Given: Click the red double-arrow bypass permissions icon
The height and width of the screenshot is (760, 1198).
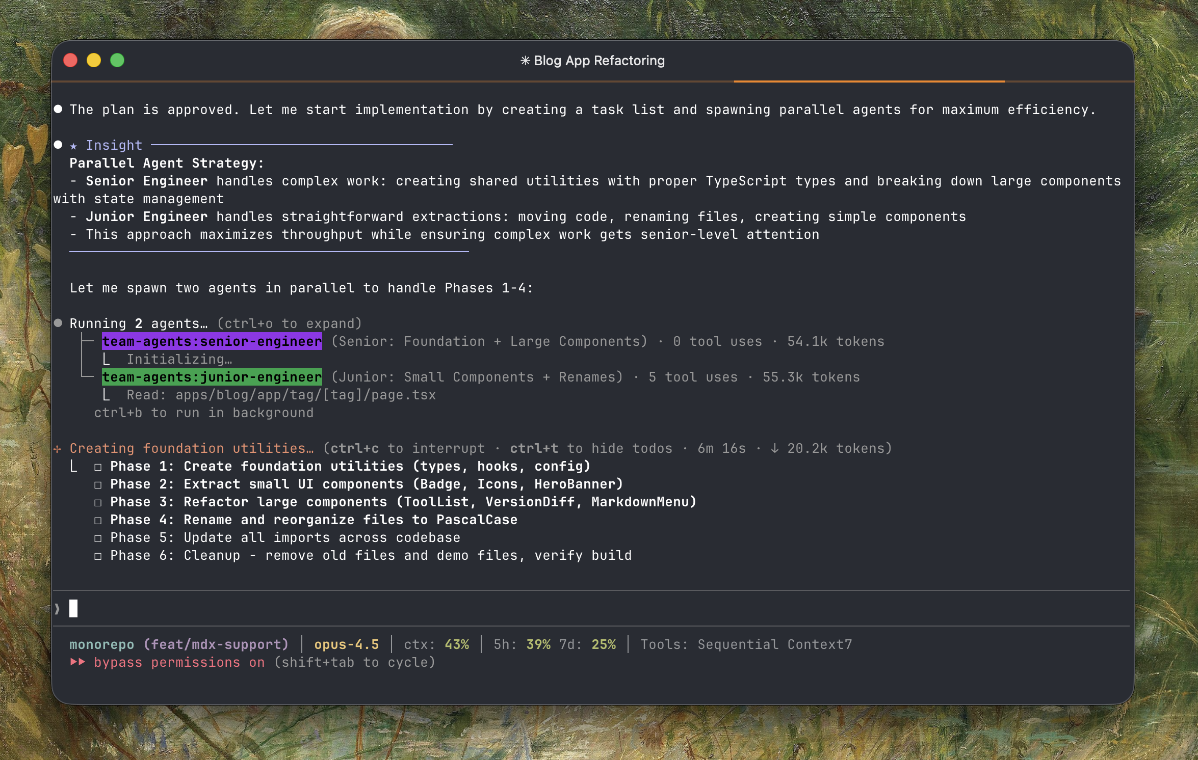Looking at the screenshot, I should [77, 662].
